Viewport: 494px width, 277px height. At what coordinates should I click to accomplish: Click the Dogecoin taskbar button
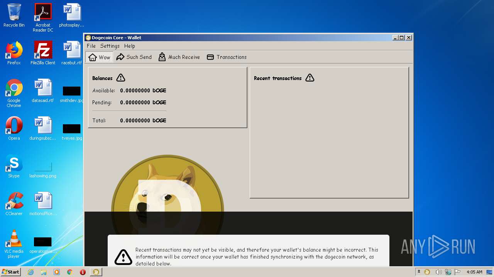96,272
